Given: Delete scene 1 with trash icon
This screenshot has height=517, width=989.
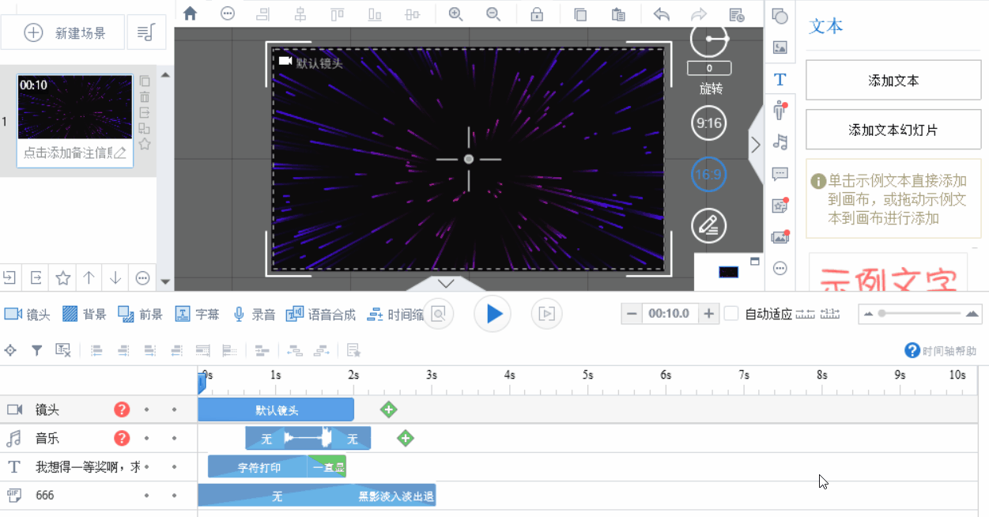Looking at the screenshot, I should coord(145,96).
